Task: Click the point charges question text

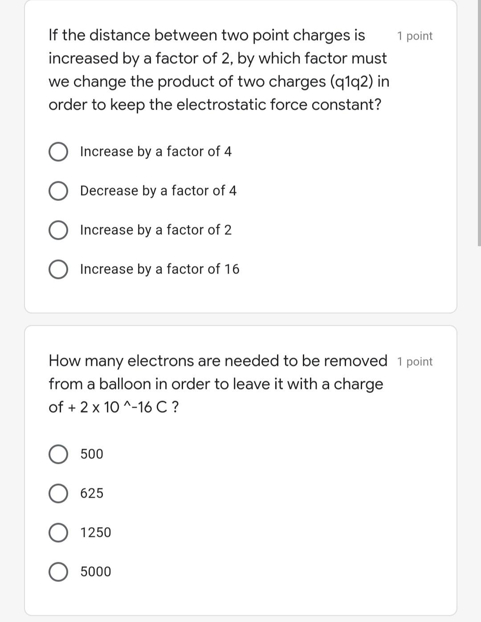Action: pyautogui.click(x=219, y=70)
